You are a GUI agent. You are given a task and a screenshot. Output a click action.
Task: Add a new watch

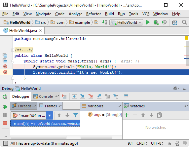click(127, 115)
